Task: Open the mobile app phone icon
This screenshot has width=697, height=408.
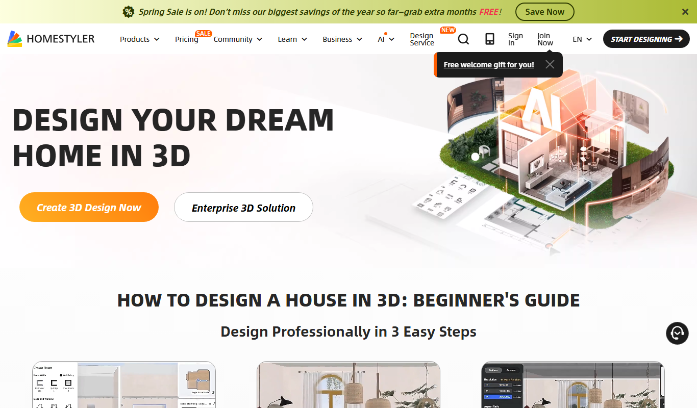Action: click(489, 39)
